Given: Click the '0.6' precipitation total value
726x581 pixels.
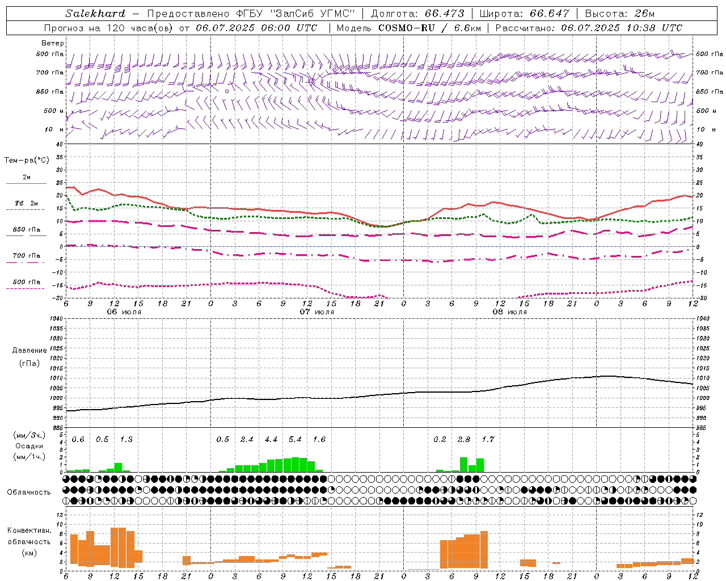Looking at the screenshot, I should pyautogui.click(x=78, y=440).
